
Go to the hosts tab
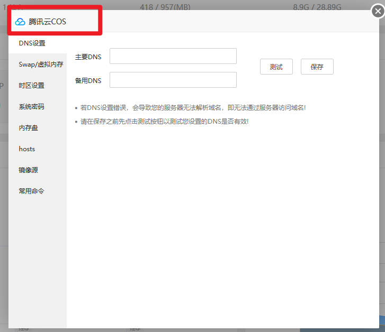(x=37, y=149)
